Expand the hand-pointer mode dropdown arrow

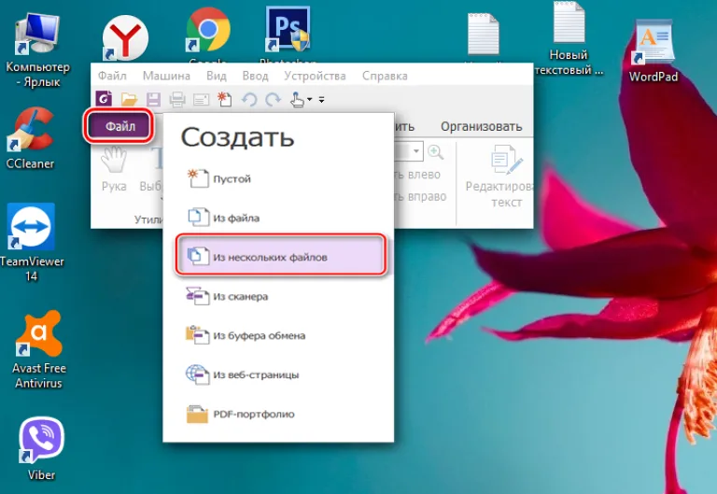310,99
